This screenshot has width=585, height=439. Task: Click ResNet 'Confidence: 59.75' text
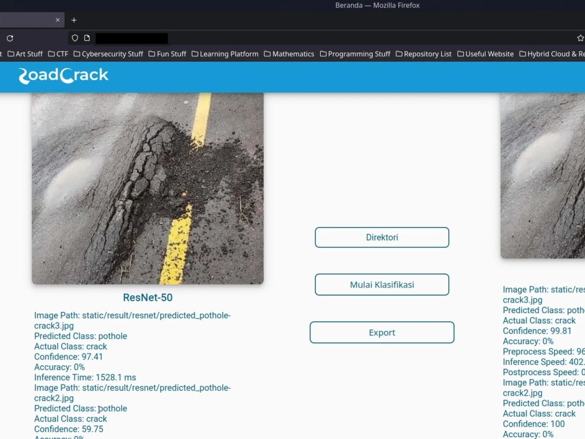[68, 429]
